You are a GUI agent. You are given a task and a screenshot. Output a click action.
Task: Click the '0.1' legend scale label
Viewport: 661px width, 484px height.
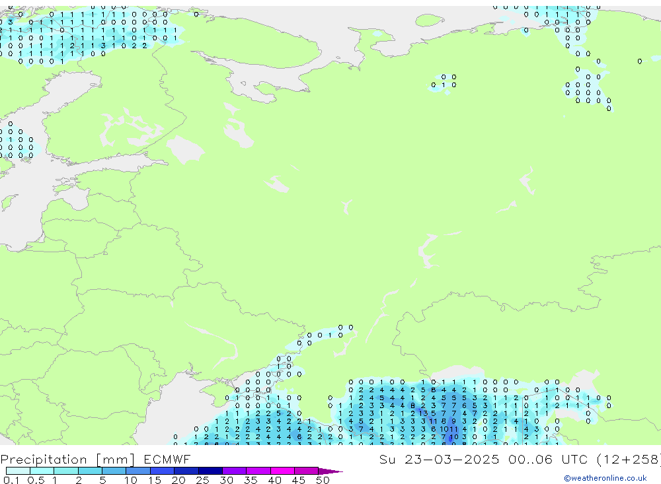point(11,480)
